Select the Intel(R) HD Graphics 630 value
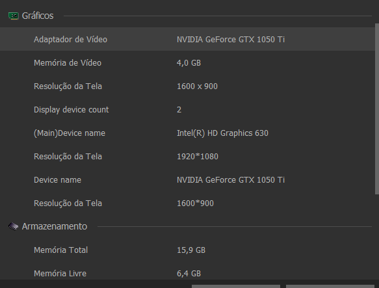Viewport: 379px width, 288px height. click(x=222, y=133)
